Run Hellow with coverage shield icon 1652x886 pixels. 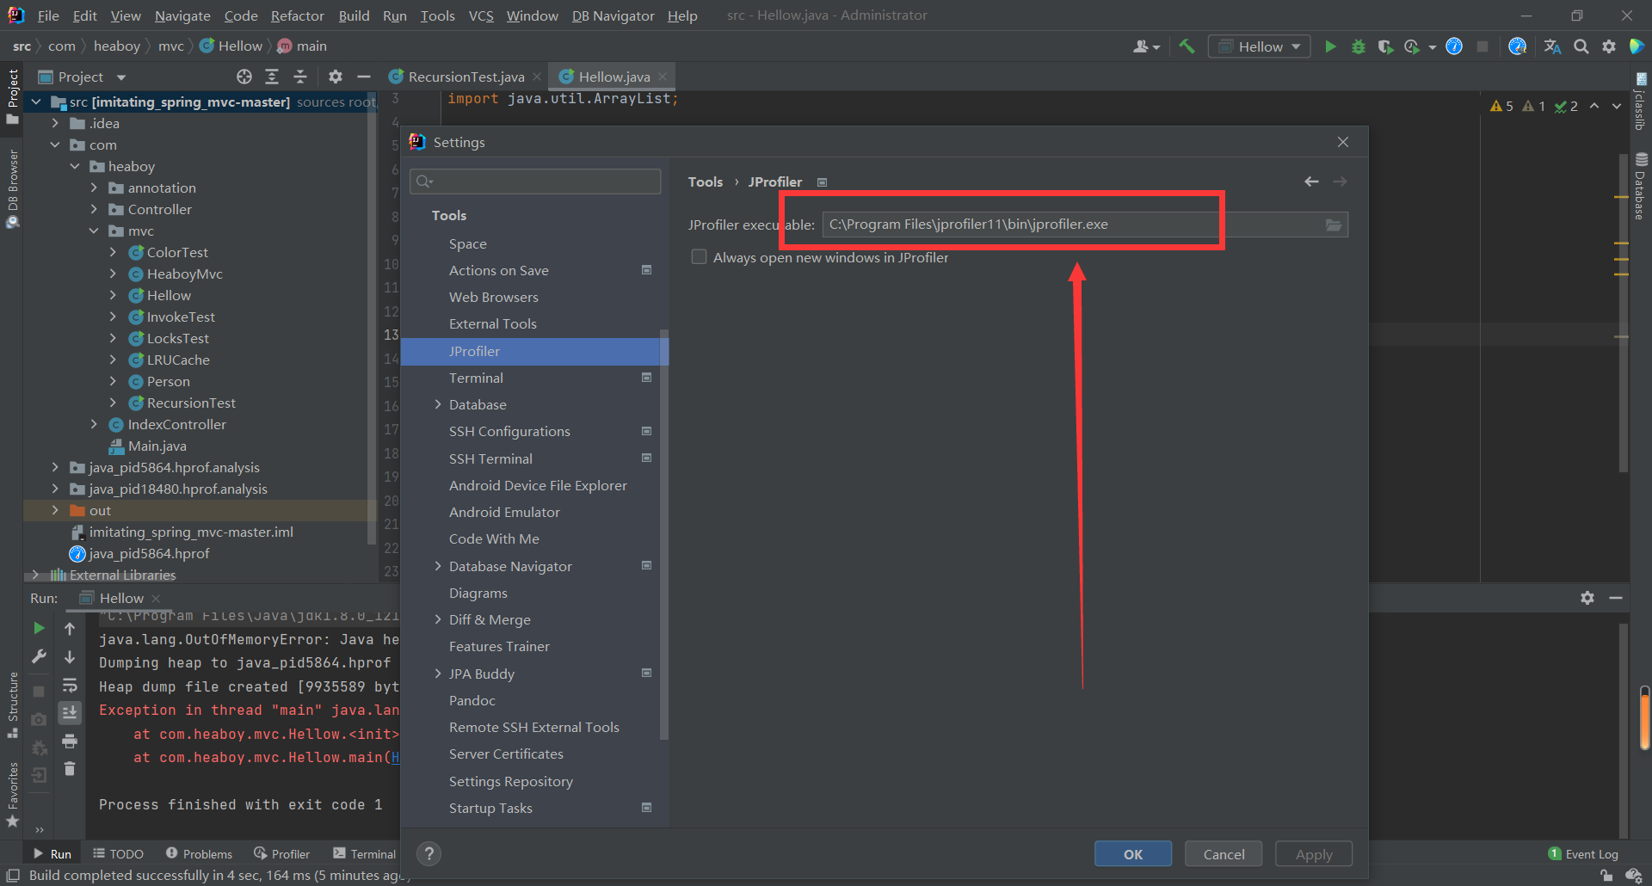[x=1386, y=46]
